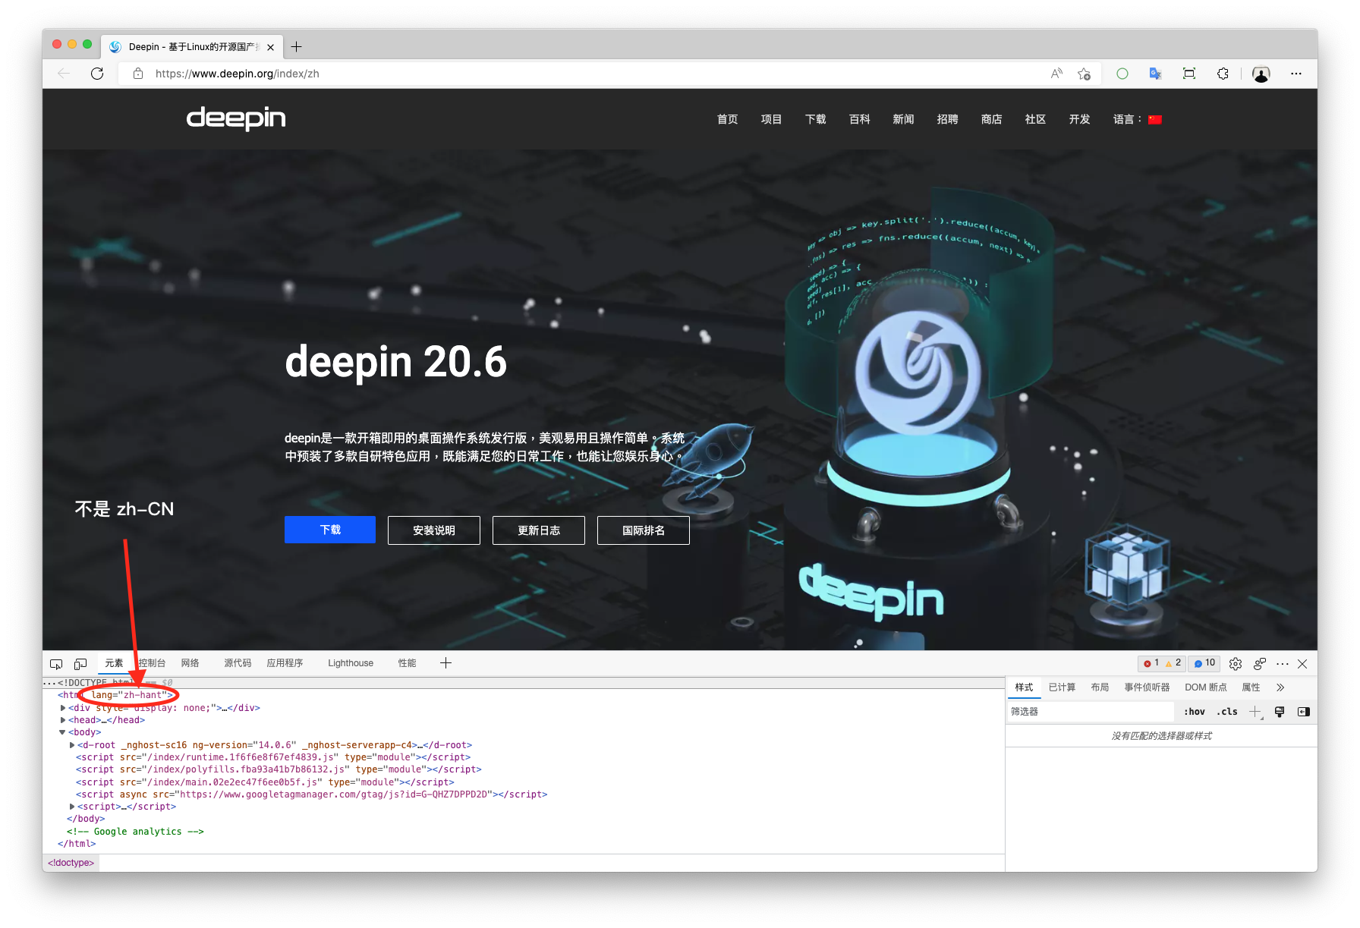
Task: Open the Lighthouse tab
Action: (x=351, y=663)
